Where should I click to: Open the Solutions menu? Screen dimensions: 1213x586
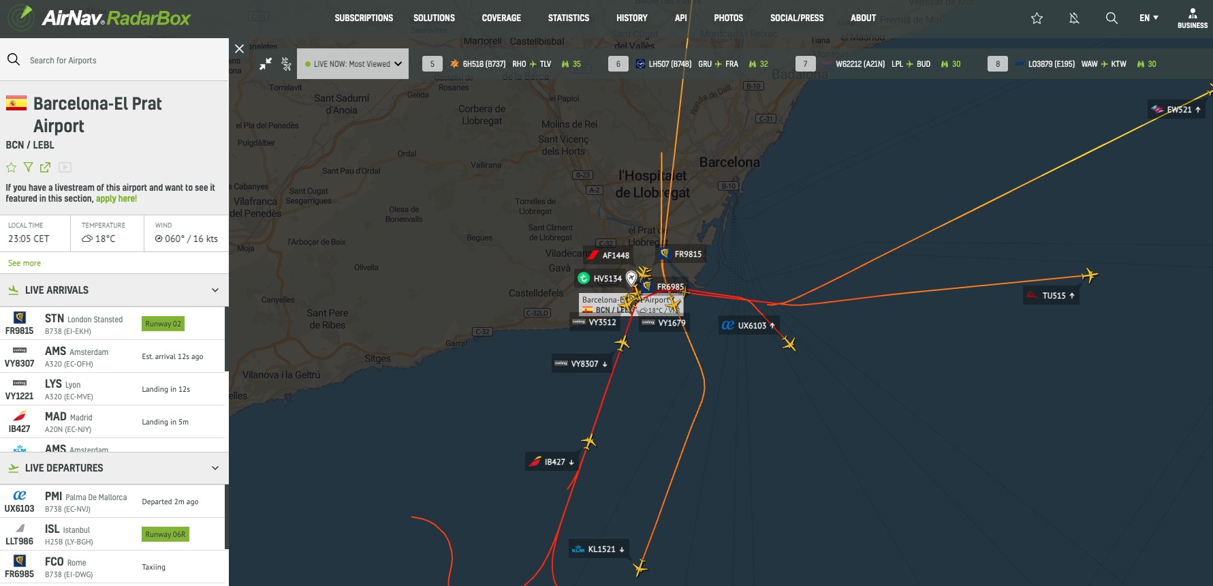(x=434, y=18)
